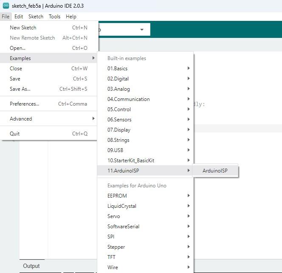Choose New Sketch from File menu

tap(48, 28)
